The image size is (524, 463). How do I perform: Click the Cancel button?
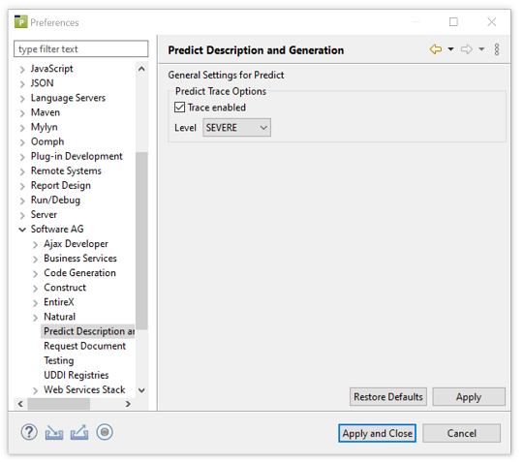coord(461,433)
